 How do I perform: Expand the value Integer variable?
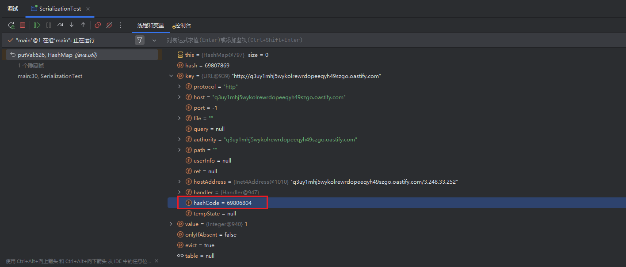pyautogui.click(x=171, y=224)
